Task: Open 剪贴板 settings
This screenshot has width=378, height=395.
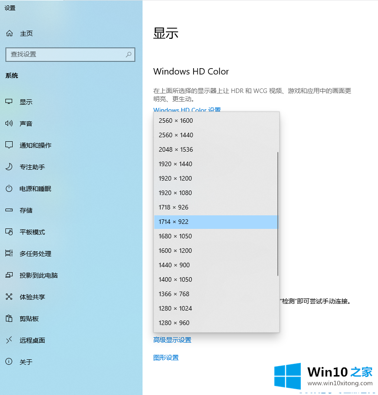Action: tap(29, 319)
